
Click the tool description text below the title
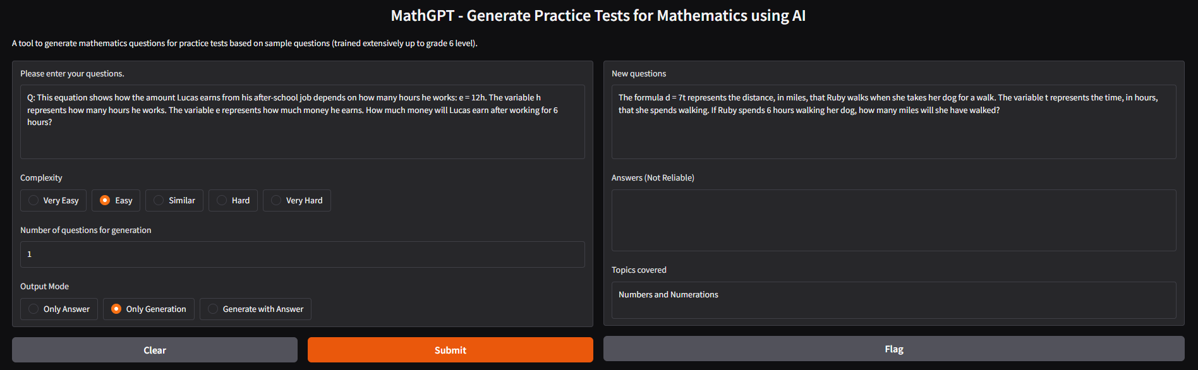(245, 44)
